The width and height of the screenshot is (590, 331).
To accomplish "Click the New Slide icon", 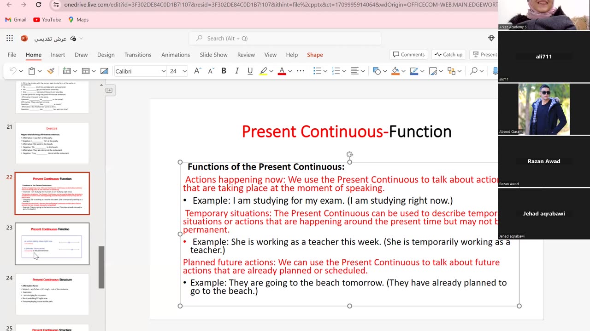I will coord(67,71).
